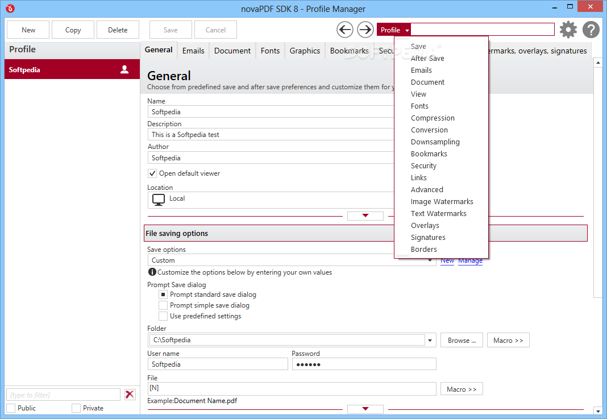This screenshot has height=419, width=607.
Task: Expand section with red arrow below Example filename
Action: point(365,409)
